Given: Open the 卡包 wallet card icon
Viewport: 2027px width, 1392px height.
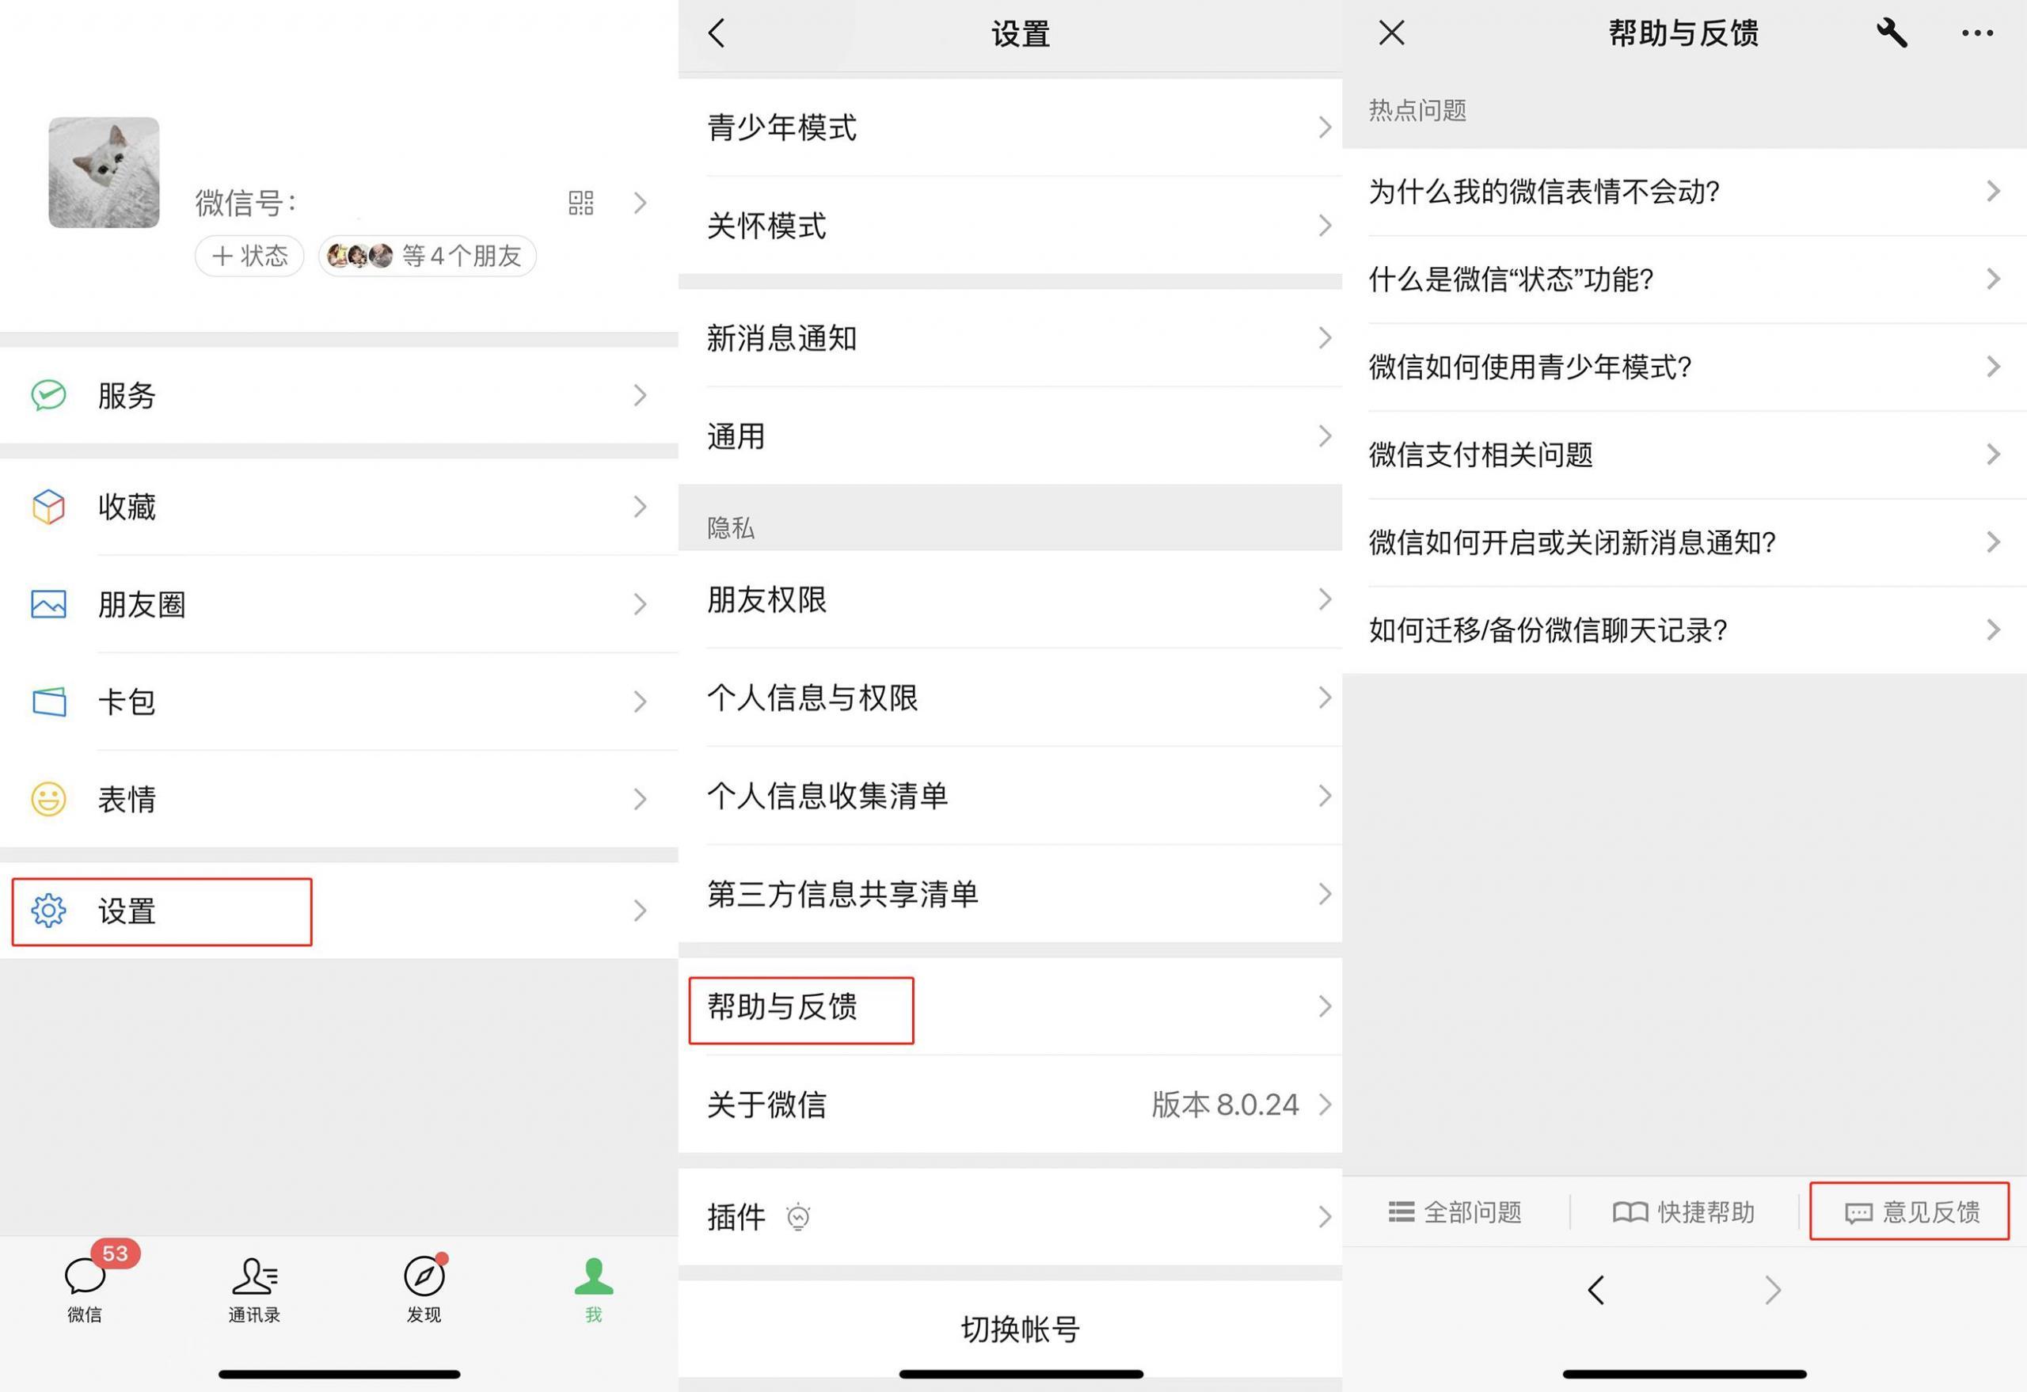Looking at the screenshot, I should (x=49, y=702).
